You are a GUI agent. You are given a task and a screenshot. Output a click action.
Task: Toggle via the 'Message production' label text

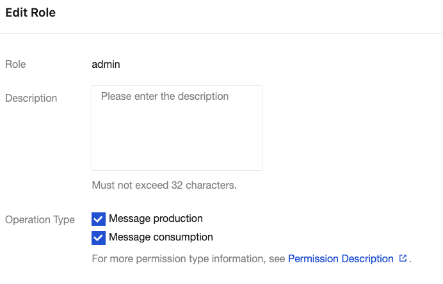156,219
